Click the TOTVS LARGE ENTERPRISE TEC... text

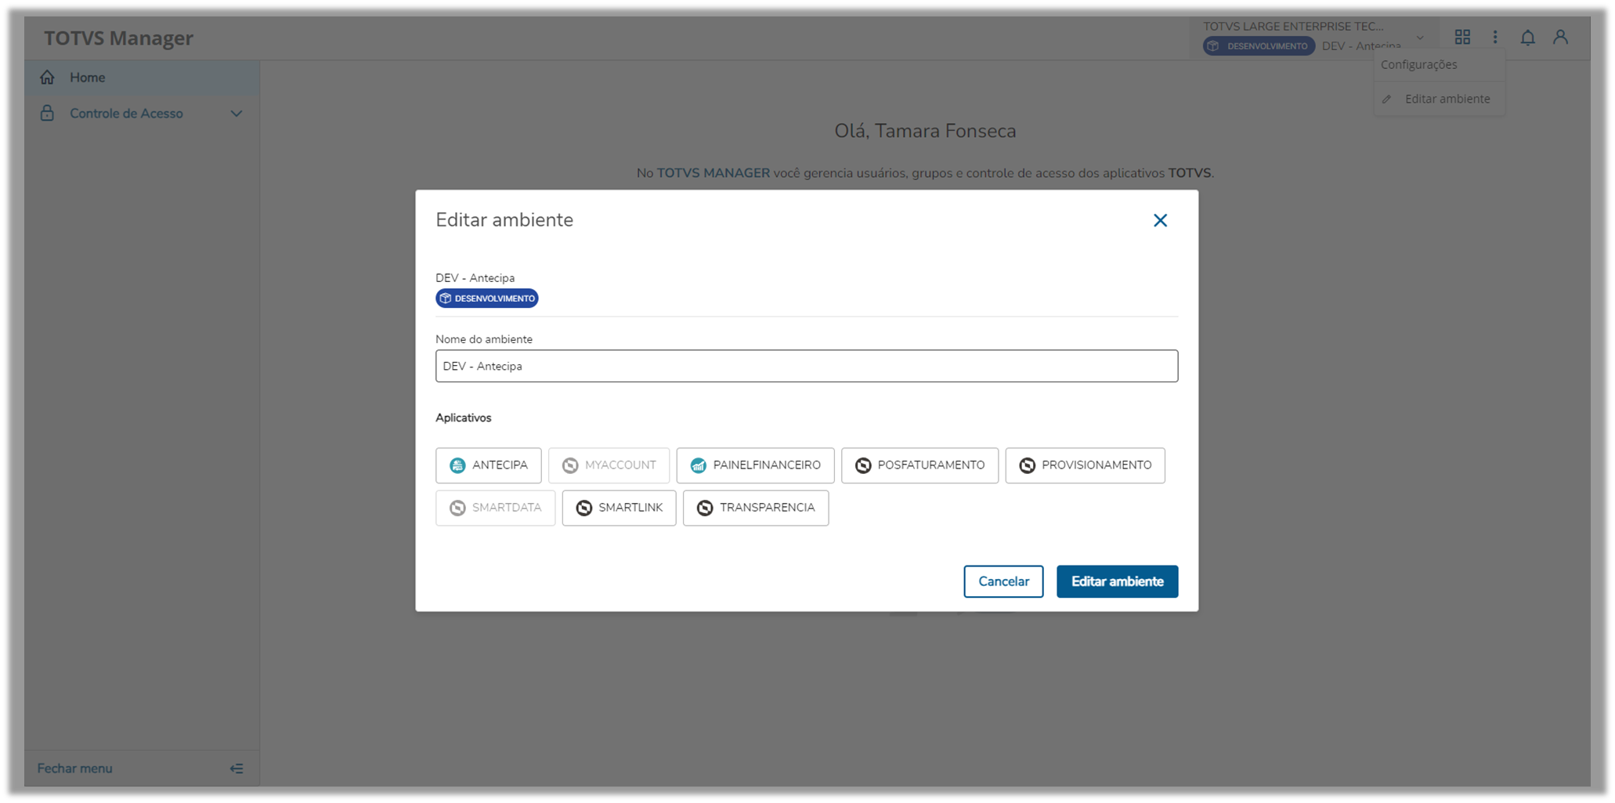[1293, 27]
